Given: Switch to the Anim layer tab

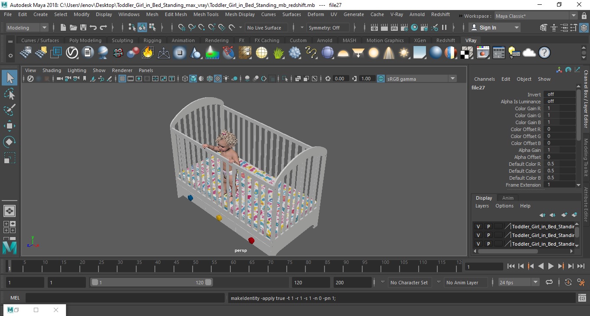Looking at the screenshot, I should pyautogui.click(x=508, y=198).
